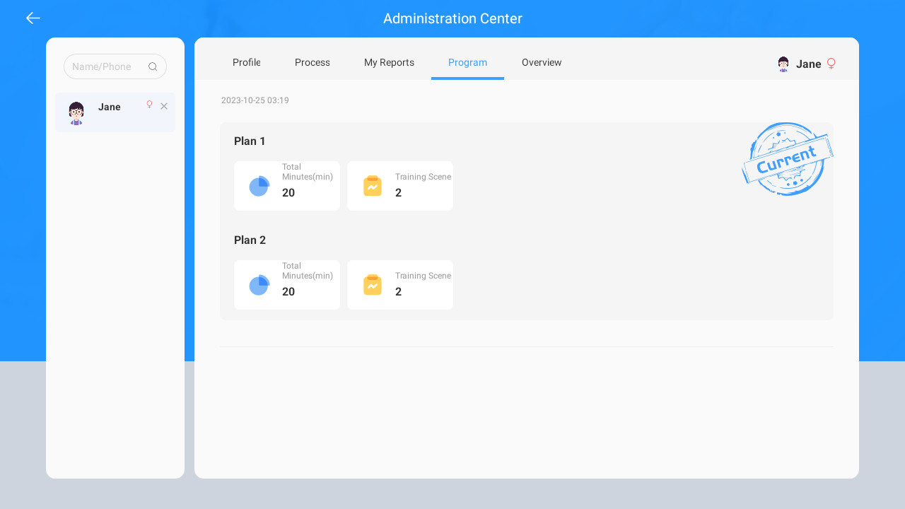The height and width of the screenshot is (509, 905).
Task: Click Jane's avatar in the header
Action: (783, 64)
